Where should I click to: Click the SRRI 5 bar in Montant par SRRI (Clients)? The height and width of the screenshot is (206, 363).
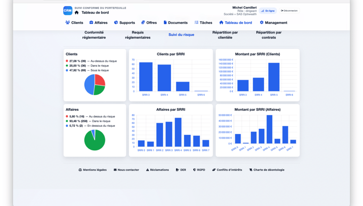pos(274,77)
